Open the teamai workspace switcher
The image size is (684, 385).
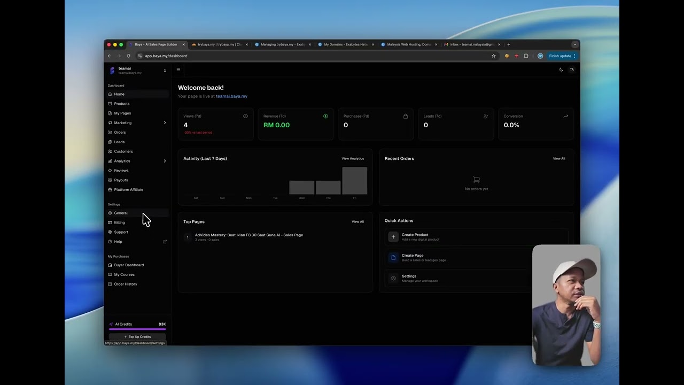138,71
